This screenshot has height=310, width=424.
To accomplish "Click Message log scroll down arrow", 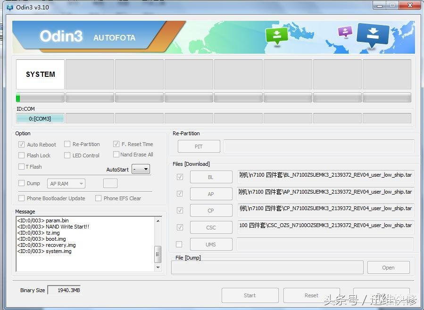I will pyautogui.click(x=158, y=267).
